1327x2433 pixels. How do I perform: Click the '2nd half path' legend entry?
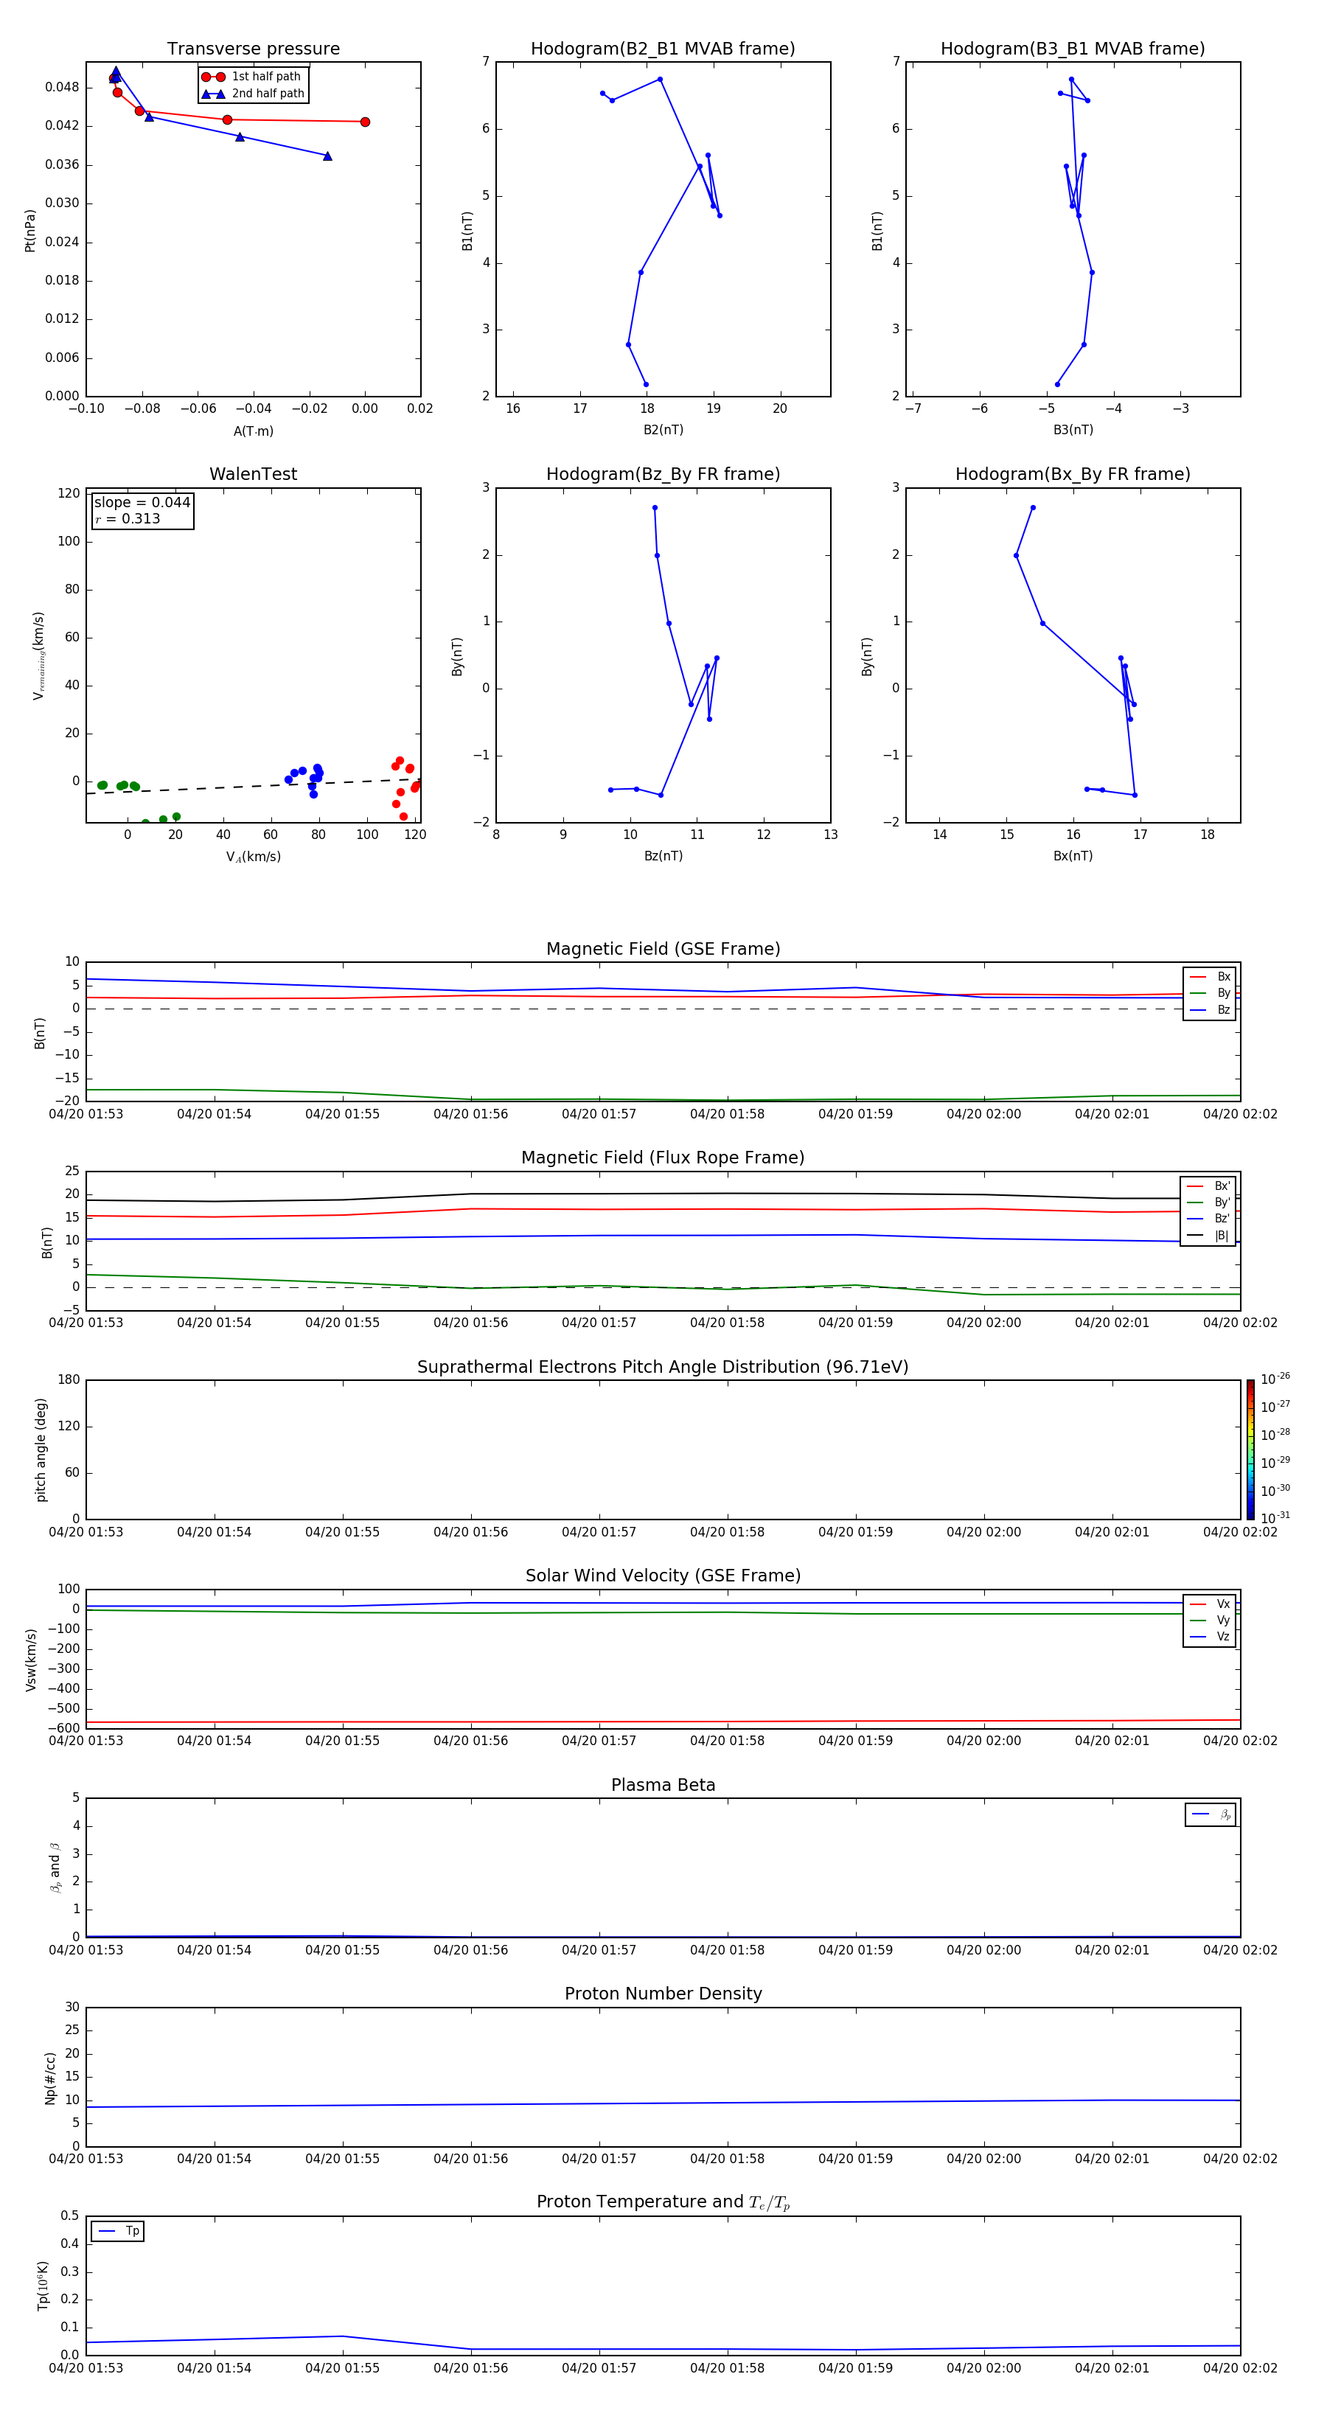click(253, 94)
